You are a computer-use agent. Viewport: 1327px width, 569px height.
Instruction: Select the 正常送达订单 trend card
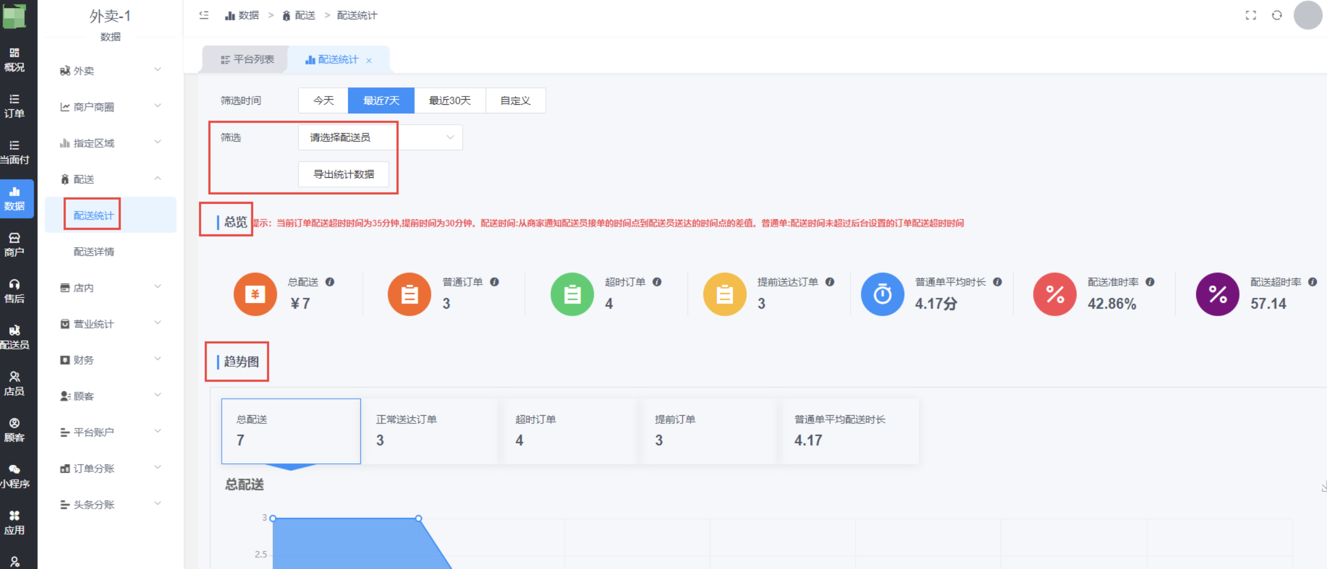coord(430,431)
